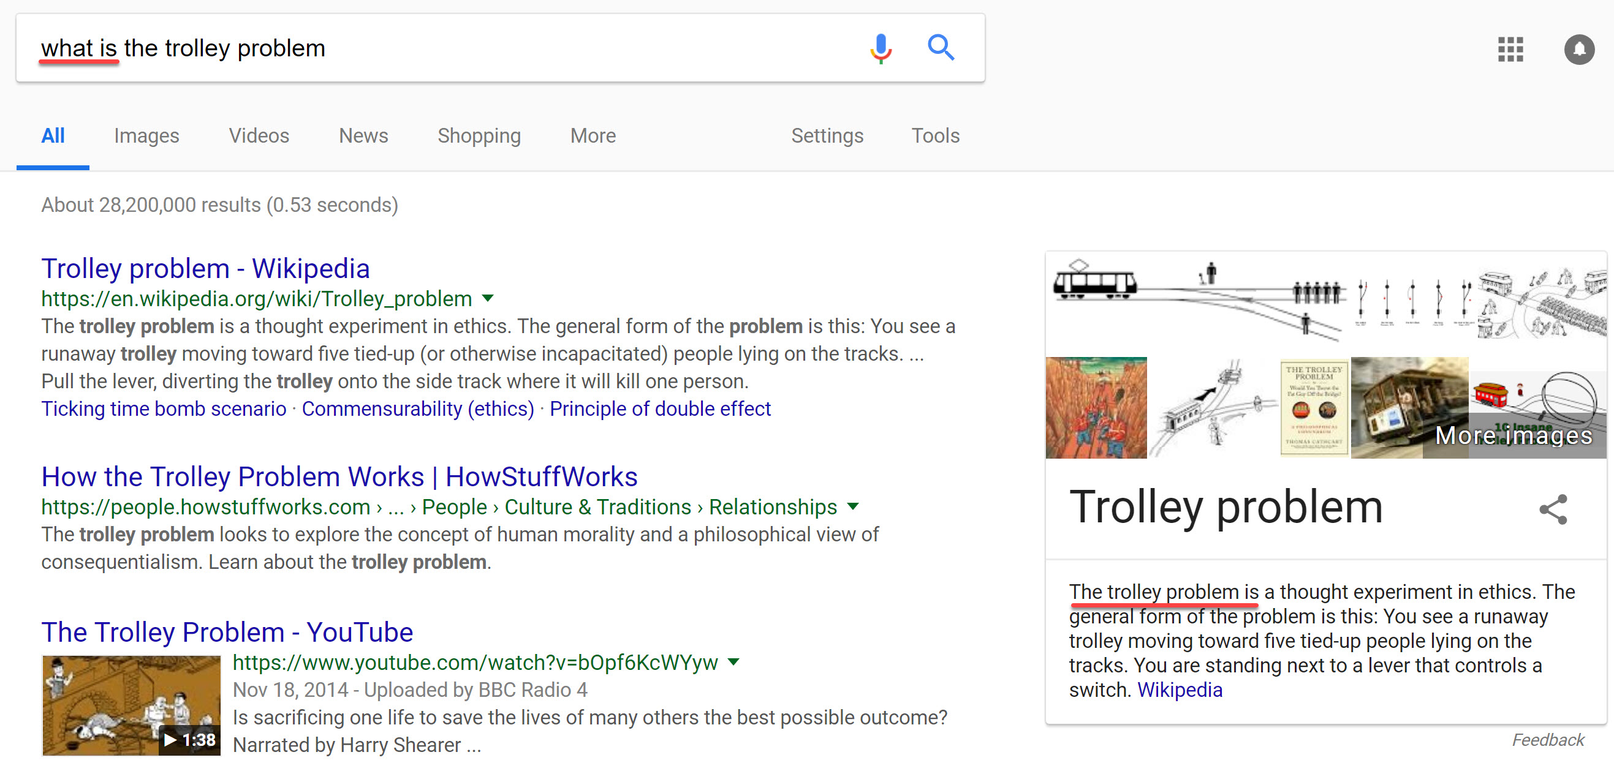Screen dimensions: 1614x763
Task: Click the voice search microphone icon
Action: pyautogui.click(x=881, y=48)
